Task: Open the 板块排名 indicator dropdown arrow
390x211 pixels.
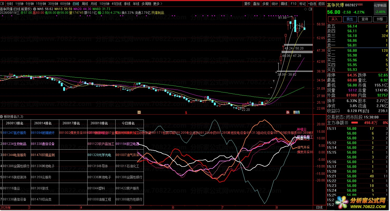Action: pyautogui.click(x=2, y=117)
